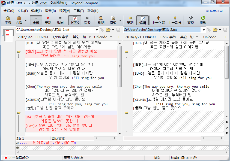The height and width of the screenshot is (161, 230).
Task: Click the 新版本可用 update link
Action: coord(215,11)
